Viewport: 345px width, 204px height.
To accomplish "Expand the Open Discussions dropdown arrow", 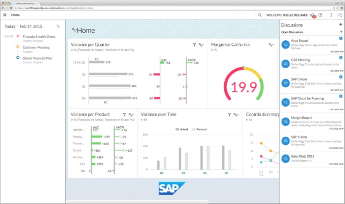I will tap(341, 32).
